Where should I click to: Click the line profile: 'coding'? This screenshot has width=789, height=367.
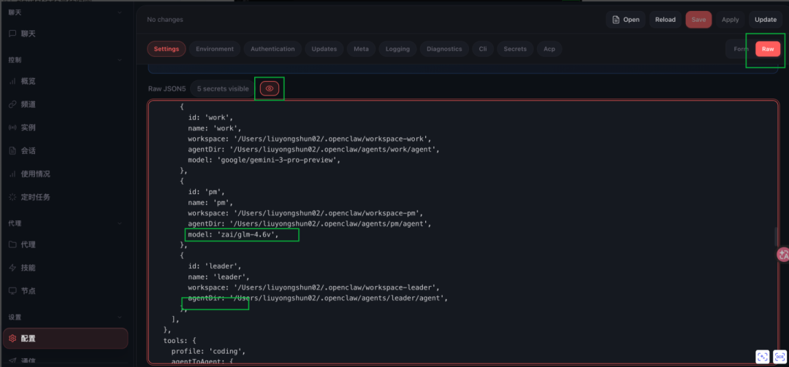click(x=208, y=352)
